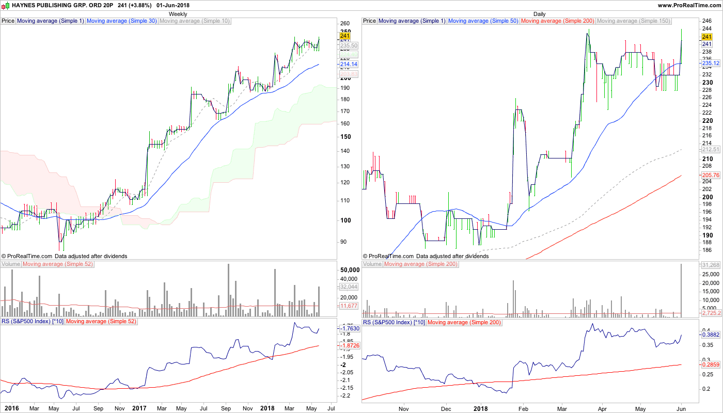Click the blue 235.12 moving average value
Viewport: 723px width, 413px height.
coord(710,63)
